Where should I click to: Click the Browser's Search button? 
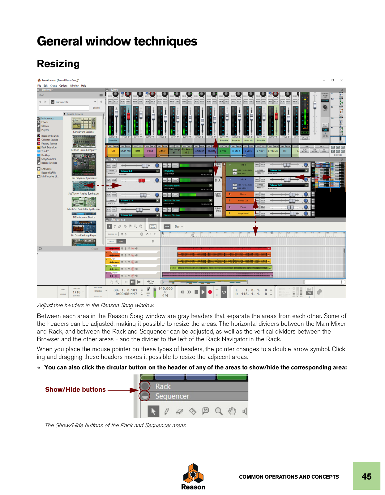point(96,108)
